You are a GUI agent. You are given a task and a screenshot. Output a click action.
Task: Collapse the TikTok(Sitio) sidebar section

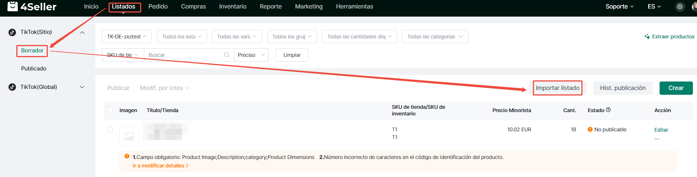(82, 32)
